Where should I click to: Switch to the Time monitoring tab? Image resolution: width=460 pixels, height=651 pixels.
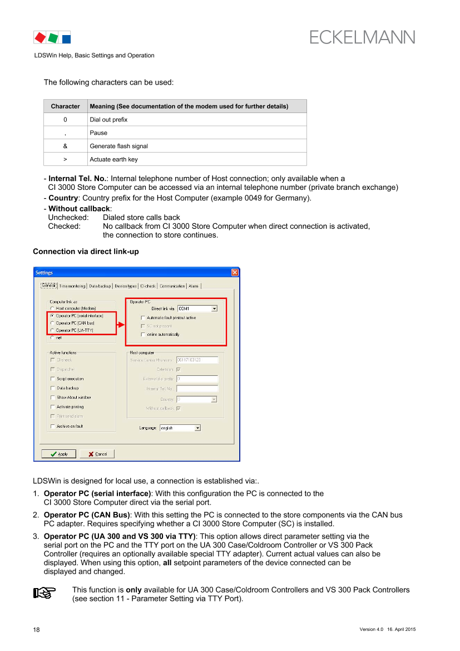72,286
